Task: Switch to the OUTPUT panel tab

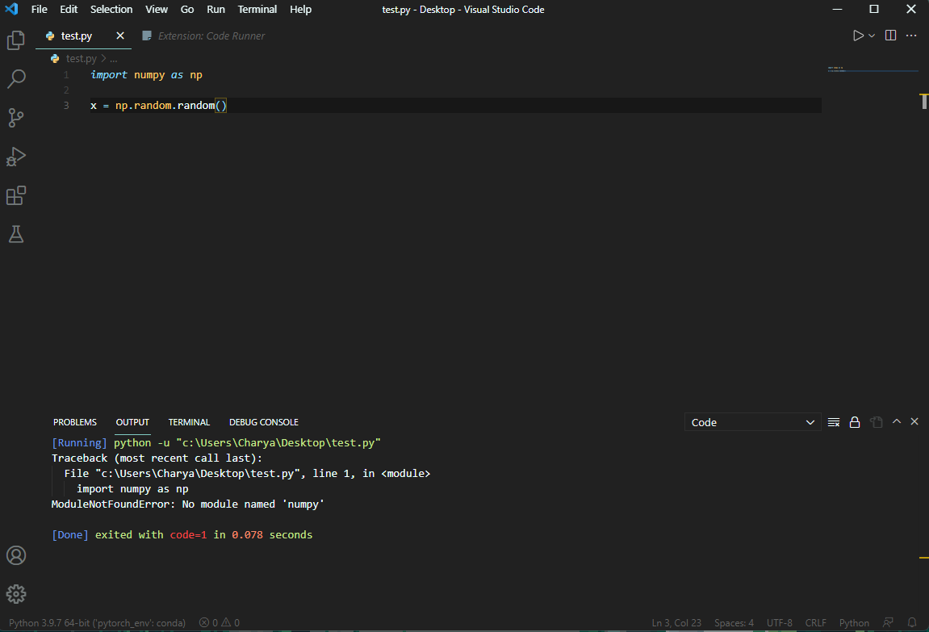Action: 132,422
